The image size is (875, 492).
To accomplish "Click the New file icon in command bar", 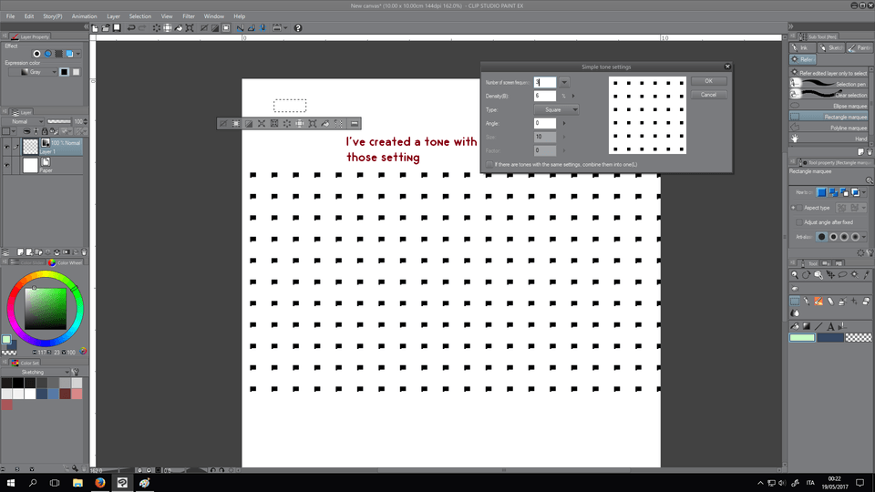I will (95, 28).
